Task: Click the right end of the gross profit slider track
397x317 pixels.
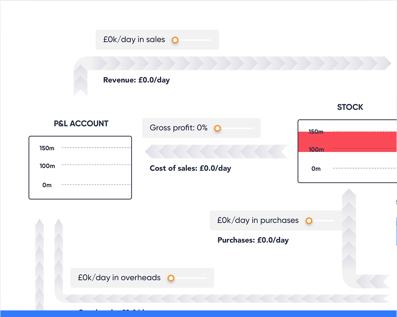Action: tap(252, 129)
